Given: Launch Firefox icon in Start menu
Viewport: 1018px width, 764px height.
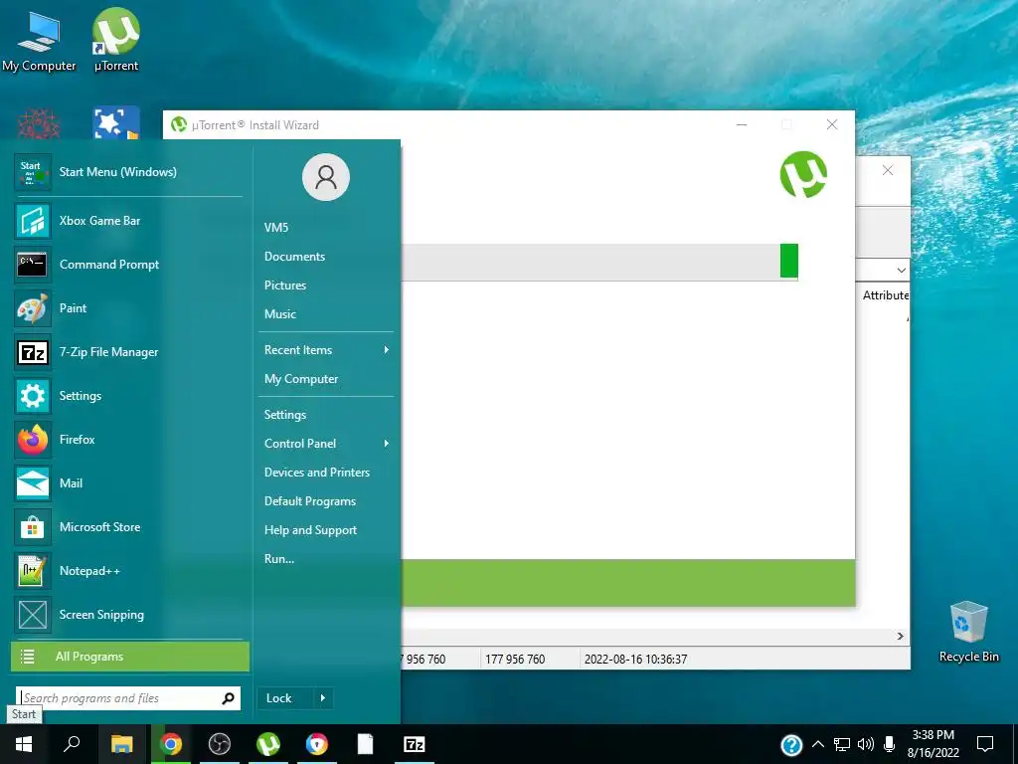Looking at the screenshot, I should (33, 440).
